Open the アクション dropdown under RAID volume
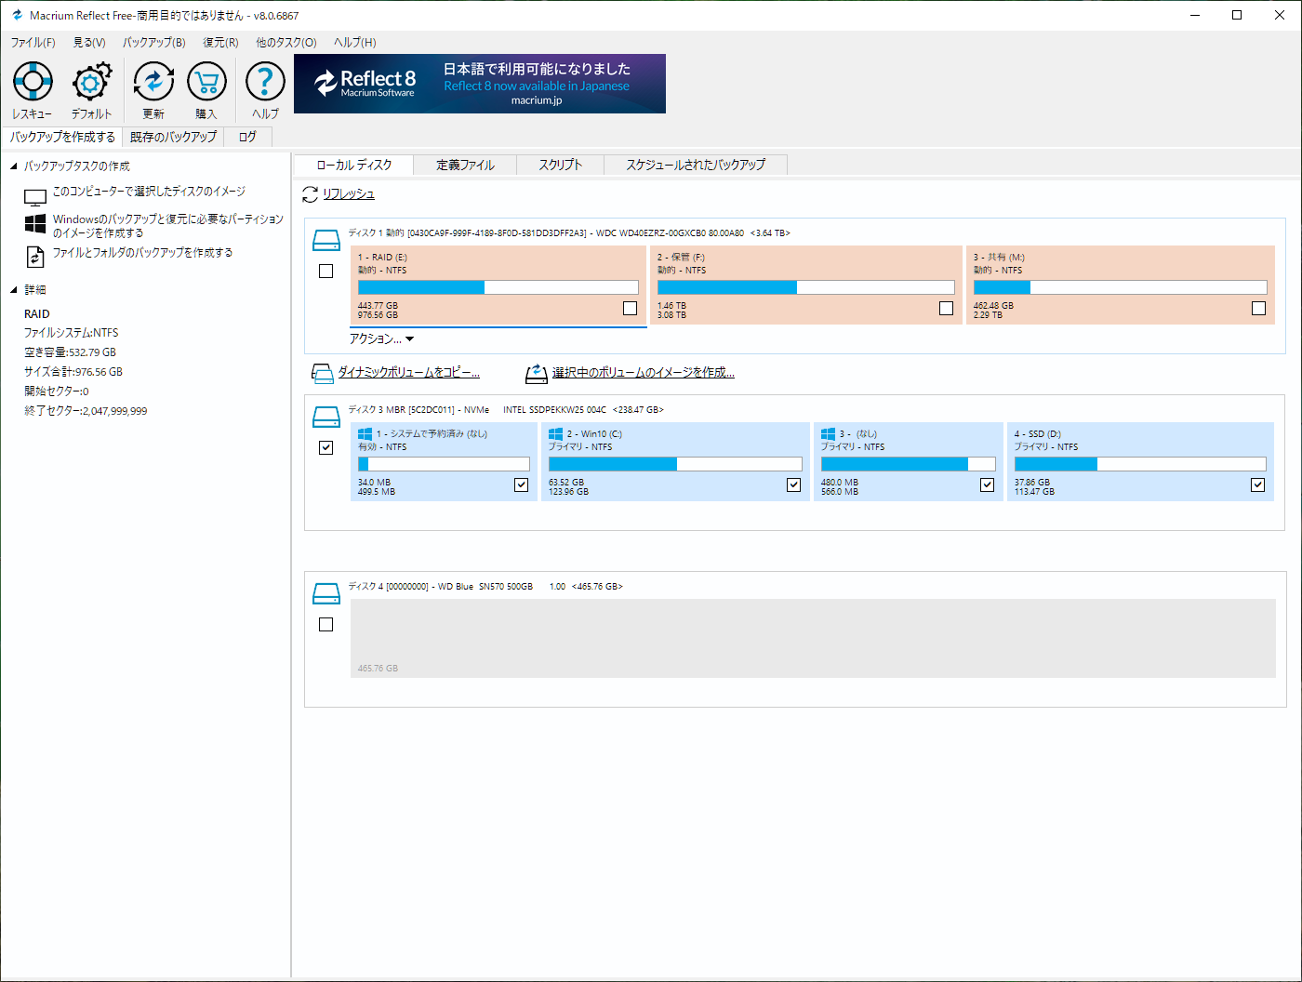Image resolution: width=1302 pixels, height=982 pixels. pos(381,339)
